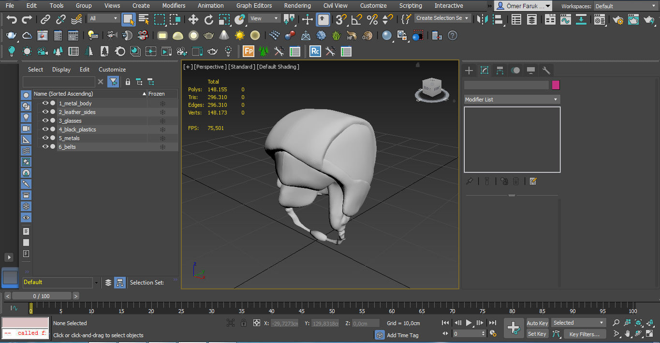The image size is (660, 343).
Task: Click the time slider 0 / 100 handle
Action: [42, 296]
